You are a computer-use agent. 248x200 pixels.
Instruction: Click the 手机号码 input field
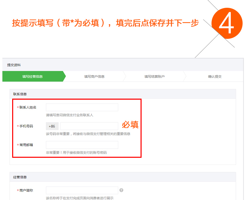(89, 126)
